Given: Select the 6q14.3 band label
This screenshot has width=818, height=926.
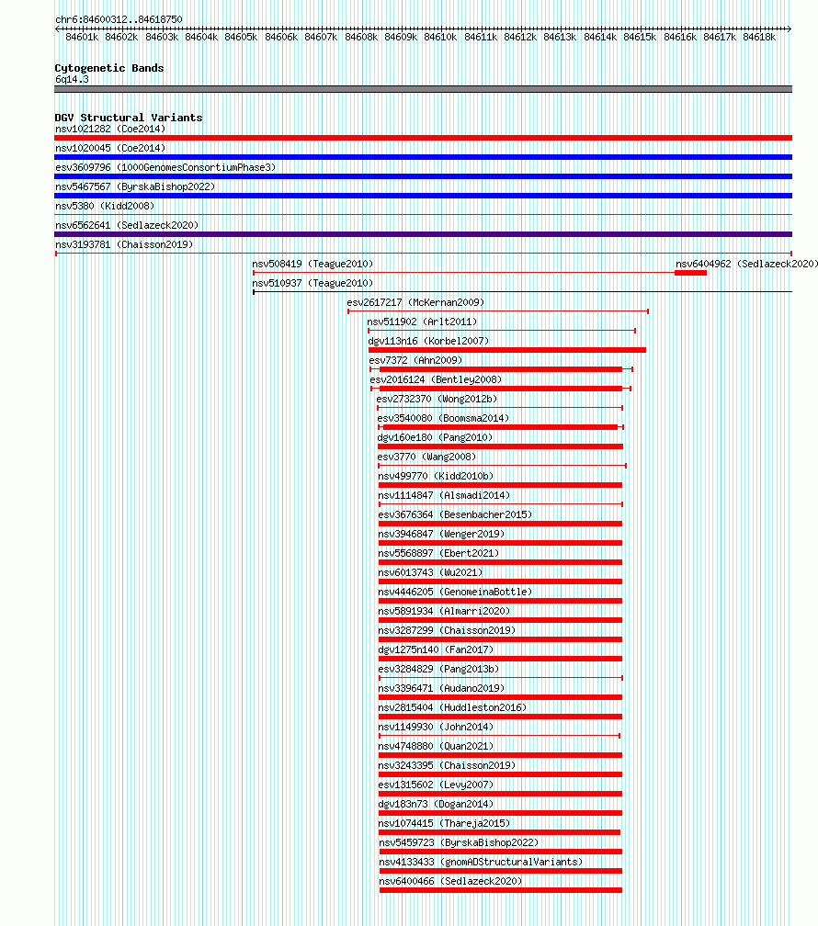Looking at the screenshot, I should pyautogui.click(x=72, y=79).
